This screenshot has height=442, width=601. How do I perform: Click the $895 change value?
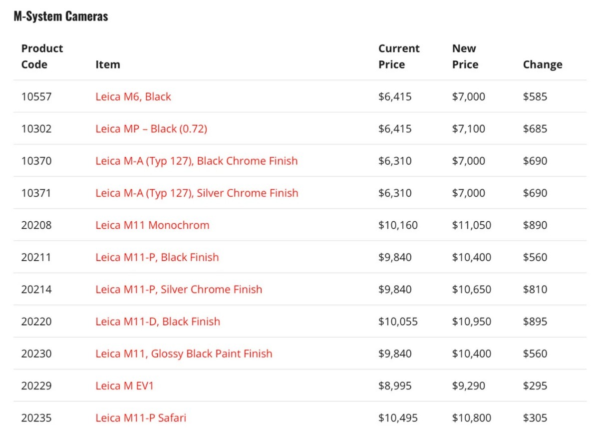(535, 322)
